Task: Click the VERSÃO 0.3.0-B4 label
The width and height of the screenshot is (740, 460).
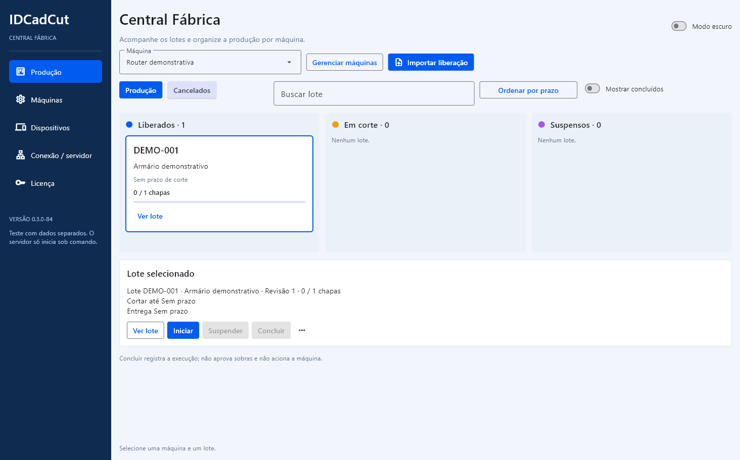Action: [x=31, y=219]
